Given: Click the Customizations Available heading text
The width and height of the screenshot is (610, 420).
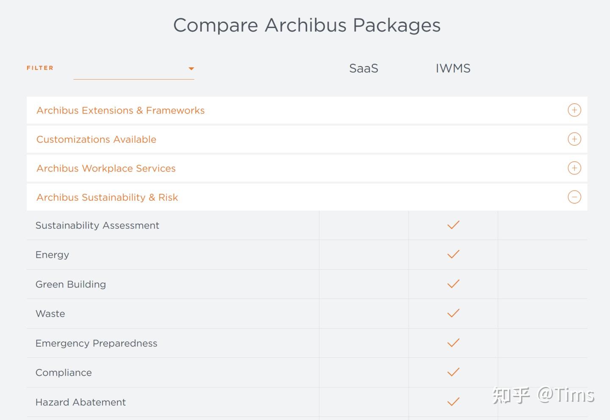Looking at the screenshot, I should 96,139.
